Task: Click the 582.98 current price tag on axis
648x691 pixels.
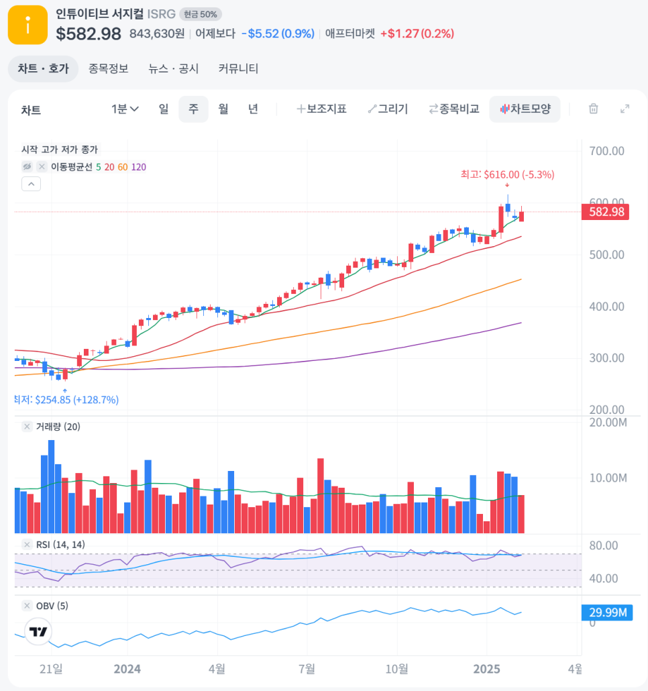Action: click(605, 212)
